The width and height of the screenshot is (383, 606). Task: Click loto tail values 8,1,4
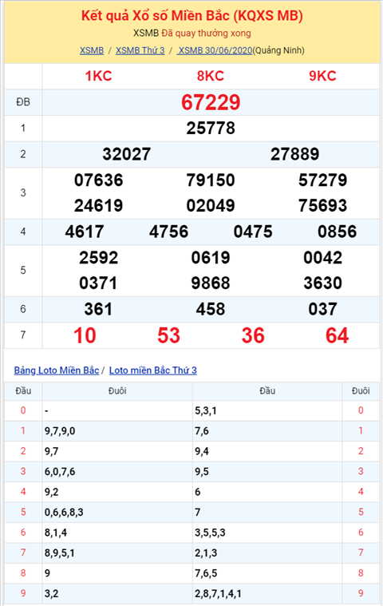(56, 533)
